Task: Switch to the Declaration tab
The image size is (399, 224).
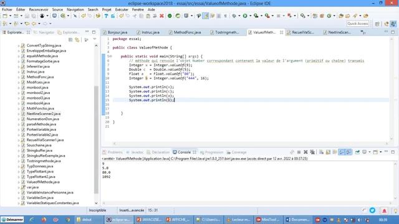Action: click(158, 152)
